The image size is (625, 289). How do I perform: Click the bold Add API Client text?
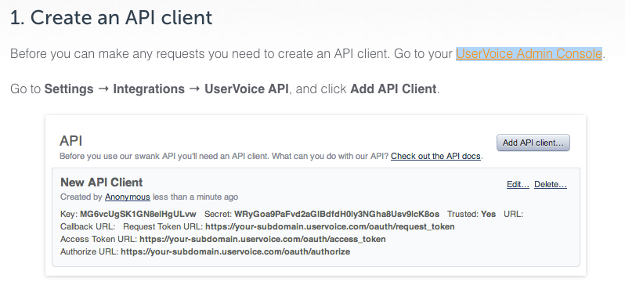[x=393, y=89]
